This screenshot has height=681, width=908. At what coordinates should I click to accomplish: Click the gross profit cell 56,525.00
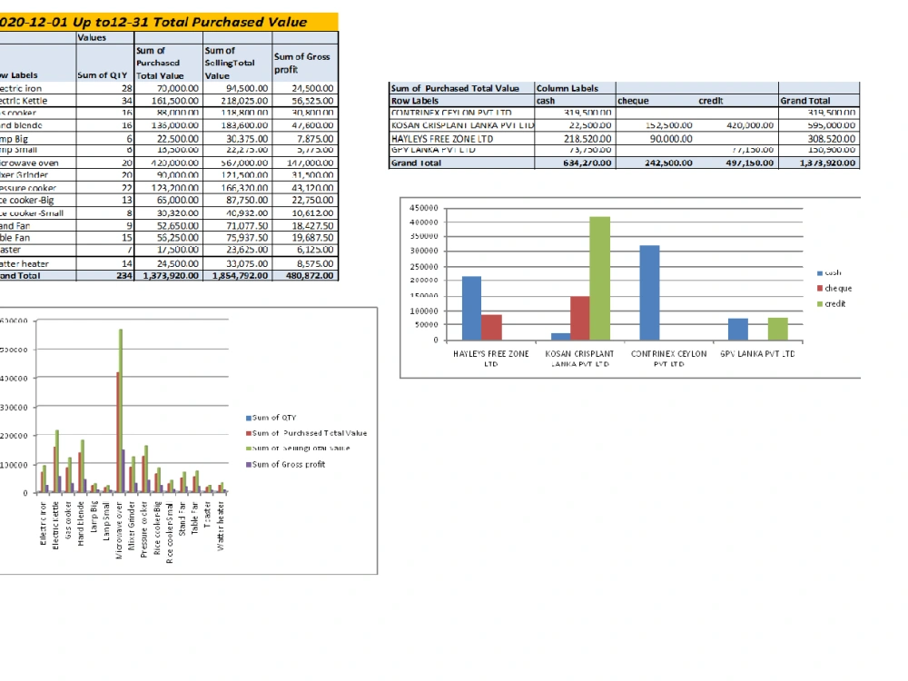coord(305,101)
